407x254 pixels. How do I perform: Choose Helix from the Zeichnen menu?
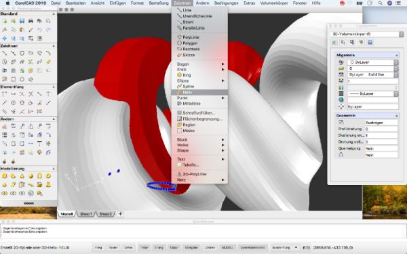[199, 92]
